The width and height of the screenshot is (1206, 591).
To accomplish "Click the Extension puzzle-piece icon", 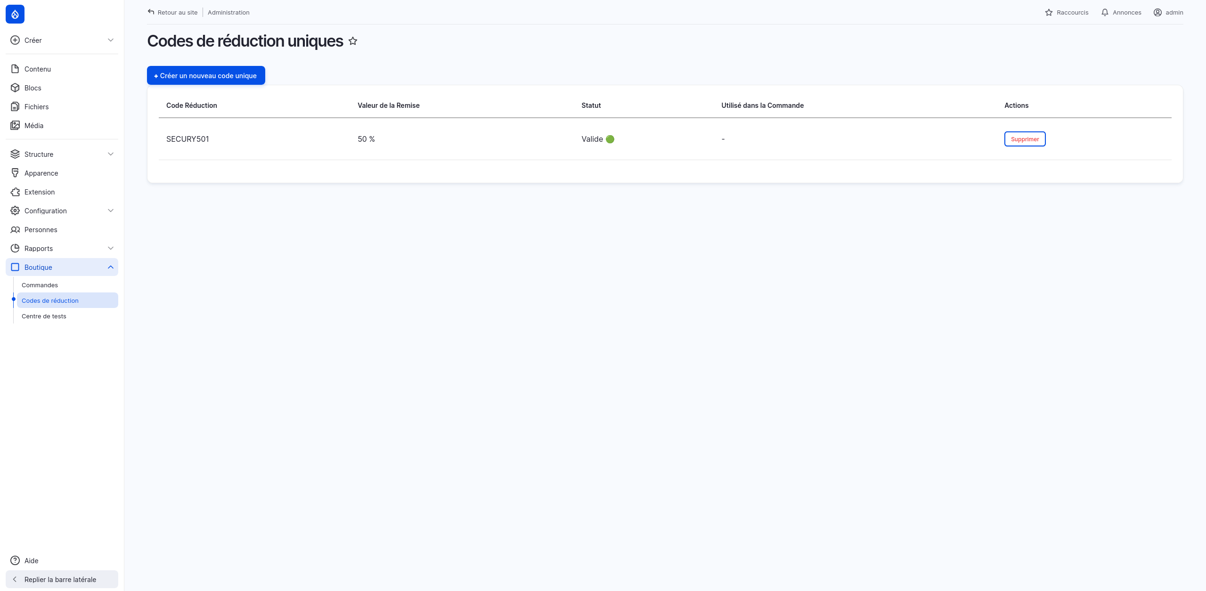I will (15, 192).
